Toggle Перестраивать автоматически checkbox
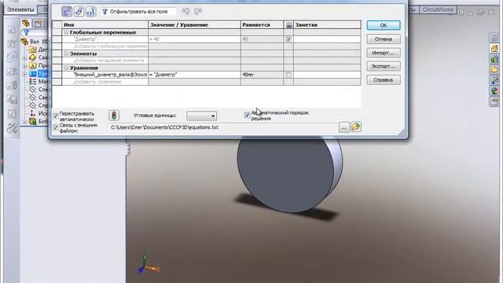Screen dimensions: 503x283 (x=56, y=116)
